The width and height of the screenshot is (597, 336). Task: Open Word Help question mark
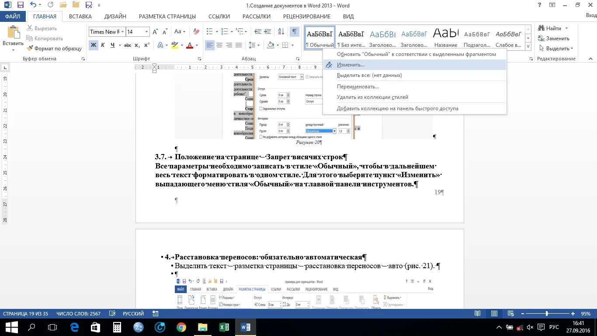pos(540,5)
